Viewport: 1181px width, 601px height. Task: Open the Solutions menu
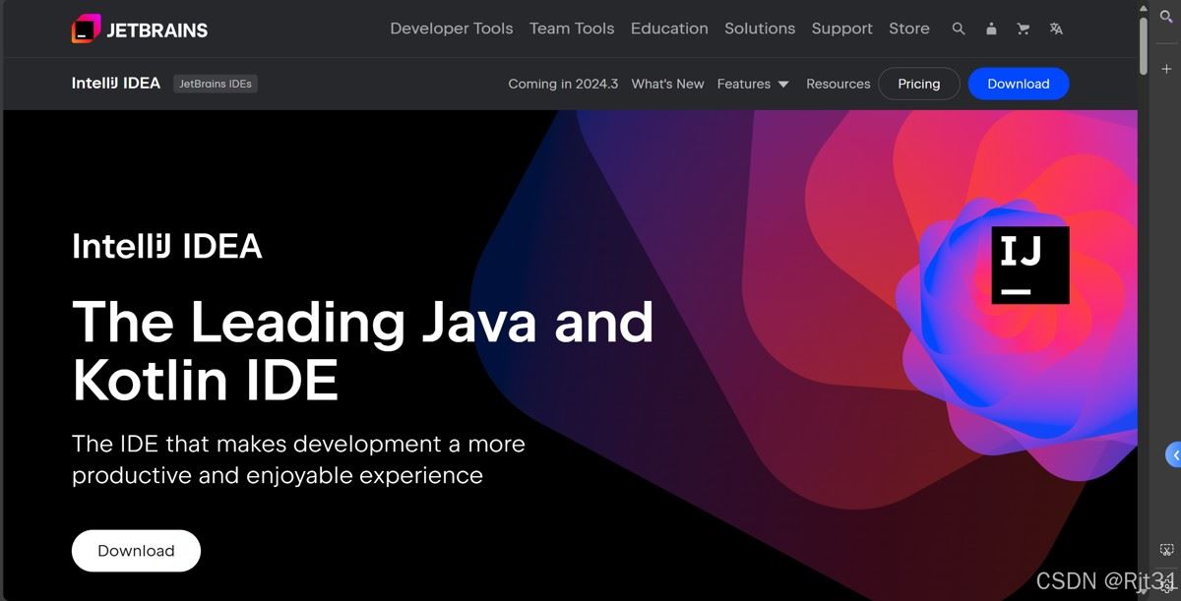[x=760, y=29]
